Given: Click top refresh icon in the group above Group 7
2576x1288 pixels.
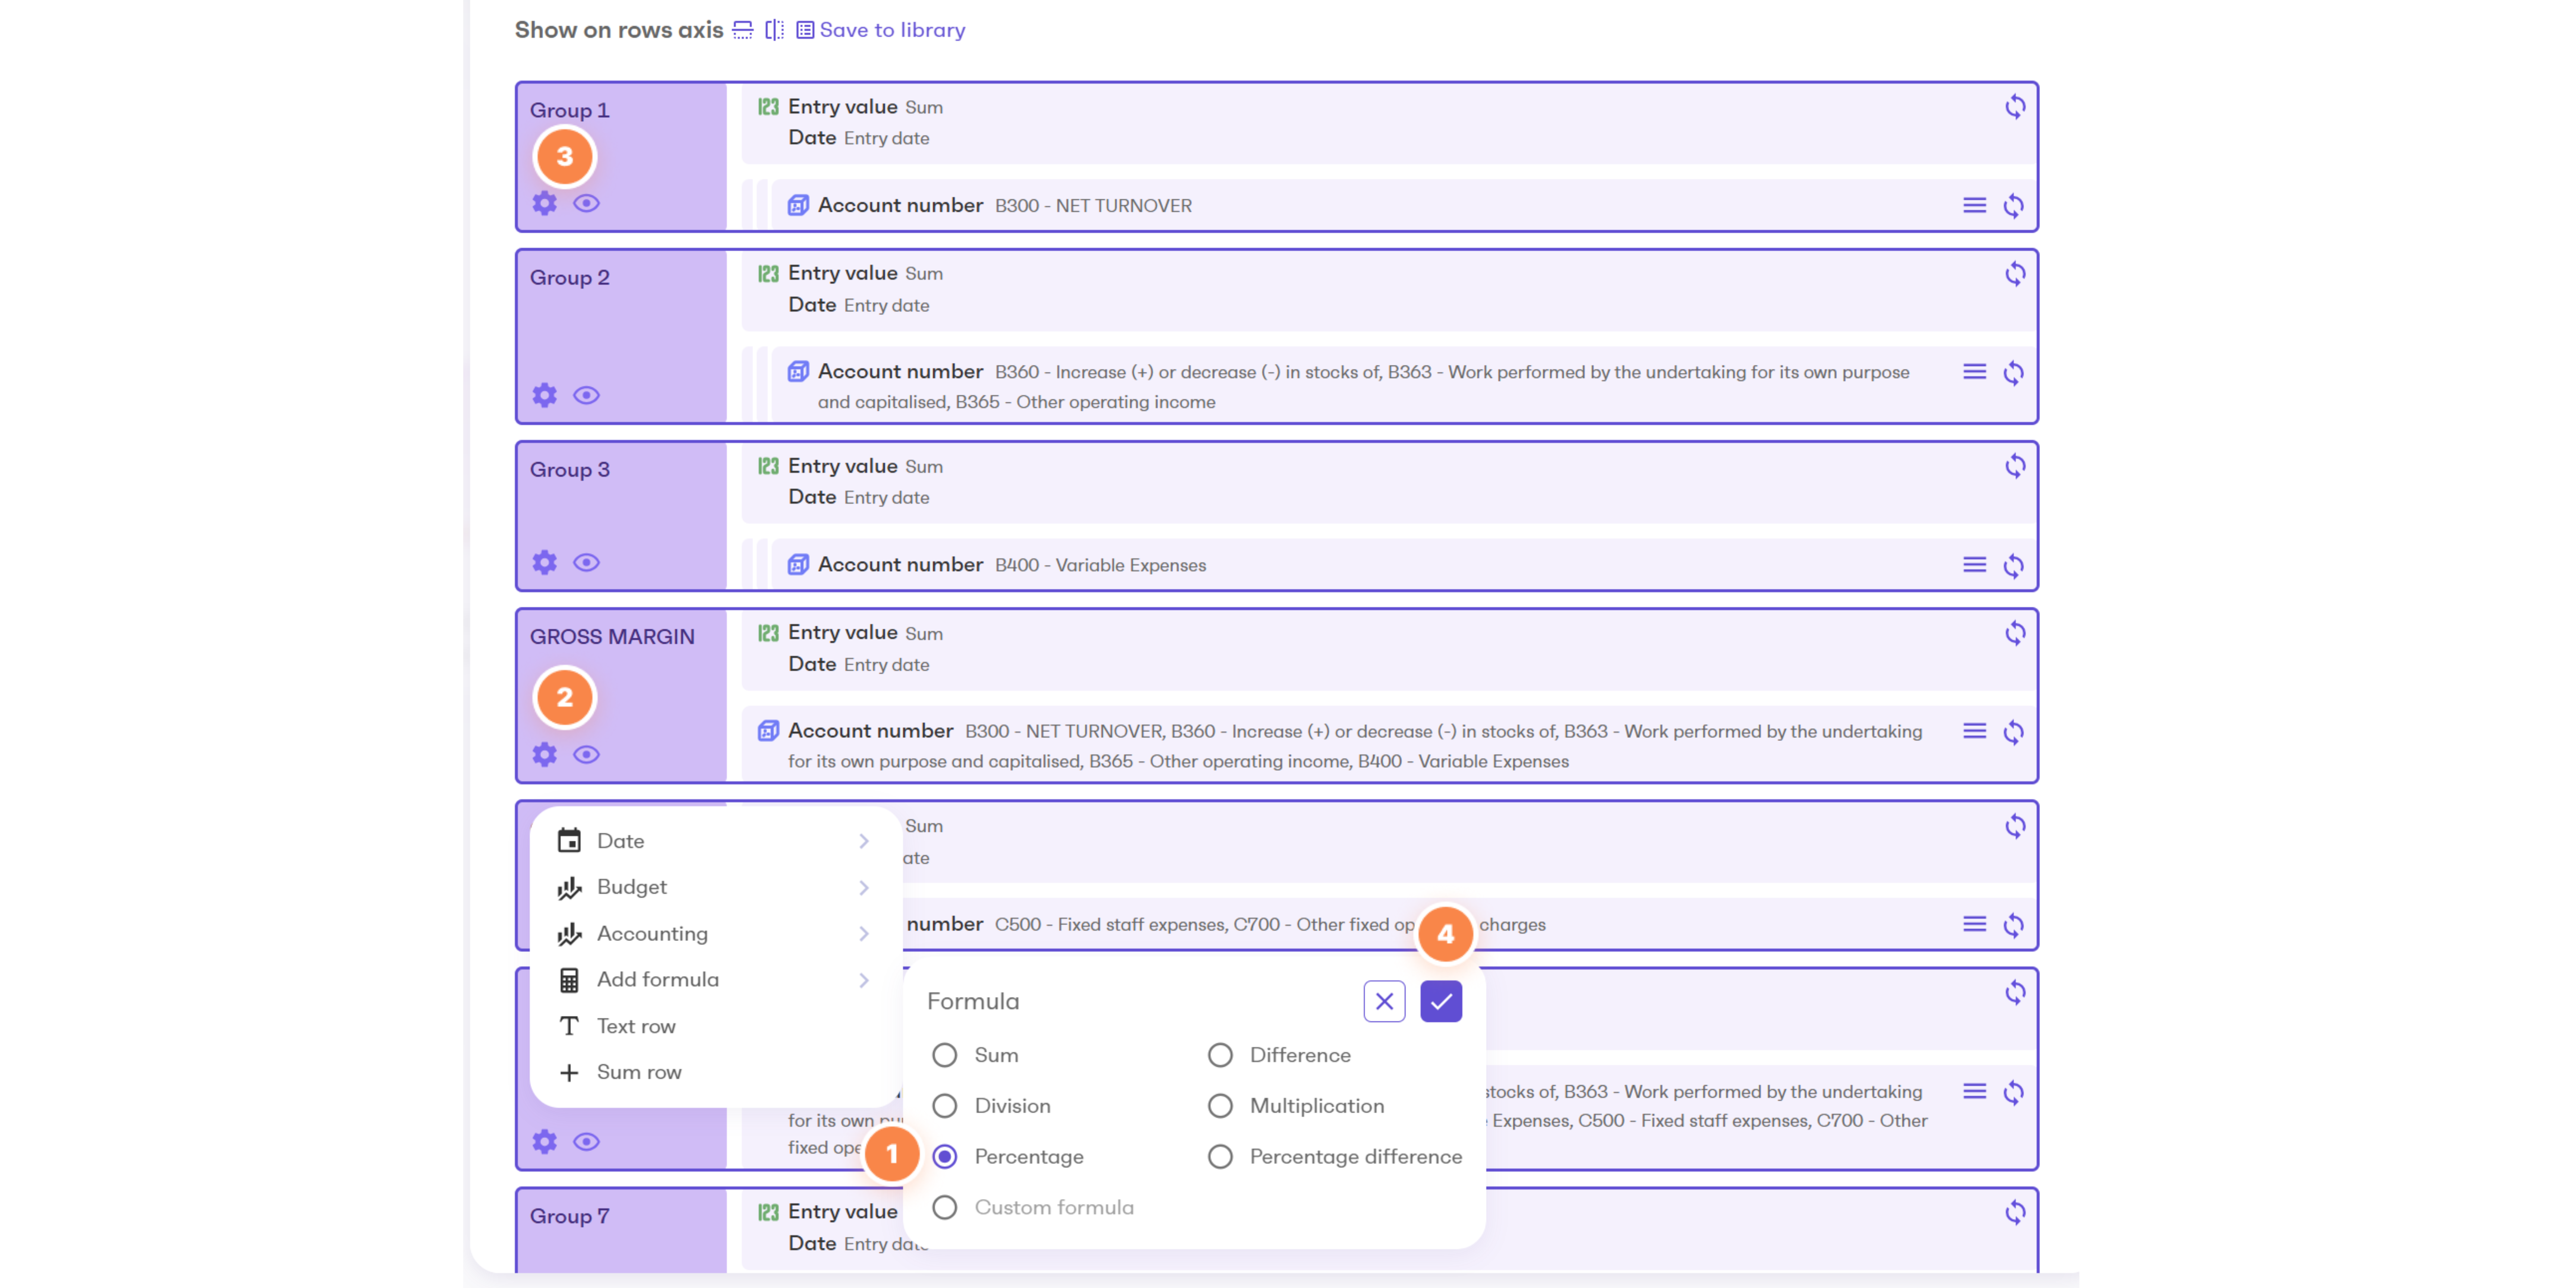Looking at the screenshot, I should point(2015,993).
